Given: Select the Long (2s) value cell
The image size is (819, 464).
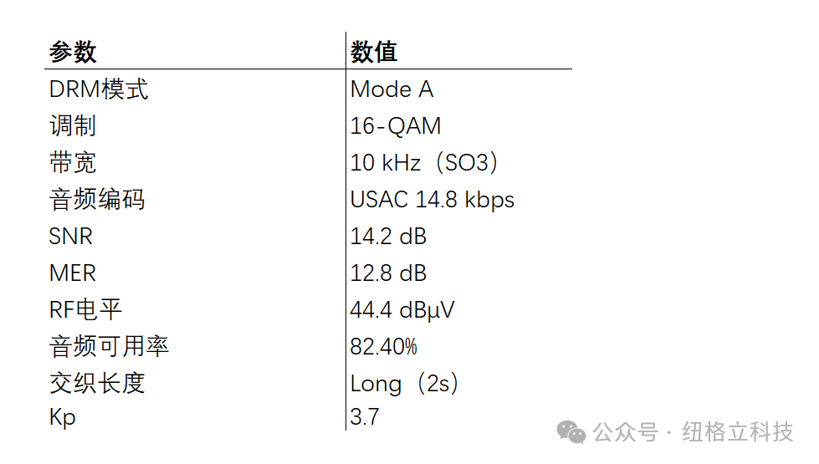Looking at the screenshot, I should click(405, 383).
